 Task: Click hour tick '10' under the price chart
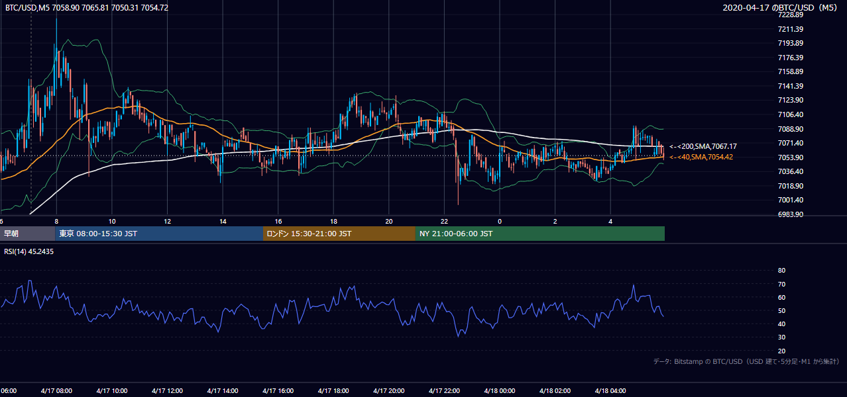point(112,222)
